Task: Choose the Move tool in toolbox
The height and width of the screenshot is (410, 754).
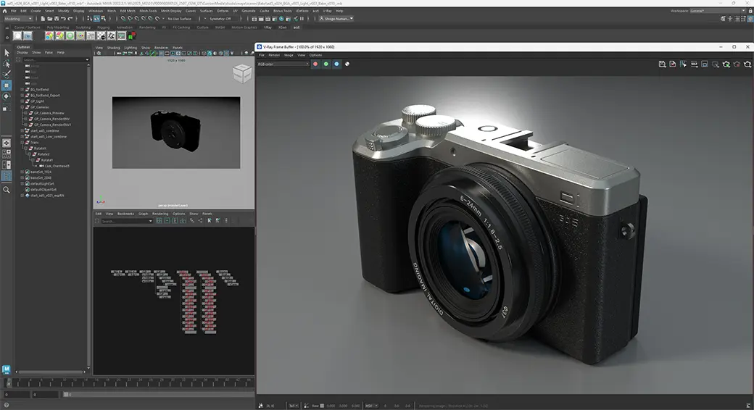Action: pos(7,85)
